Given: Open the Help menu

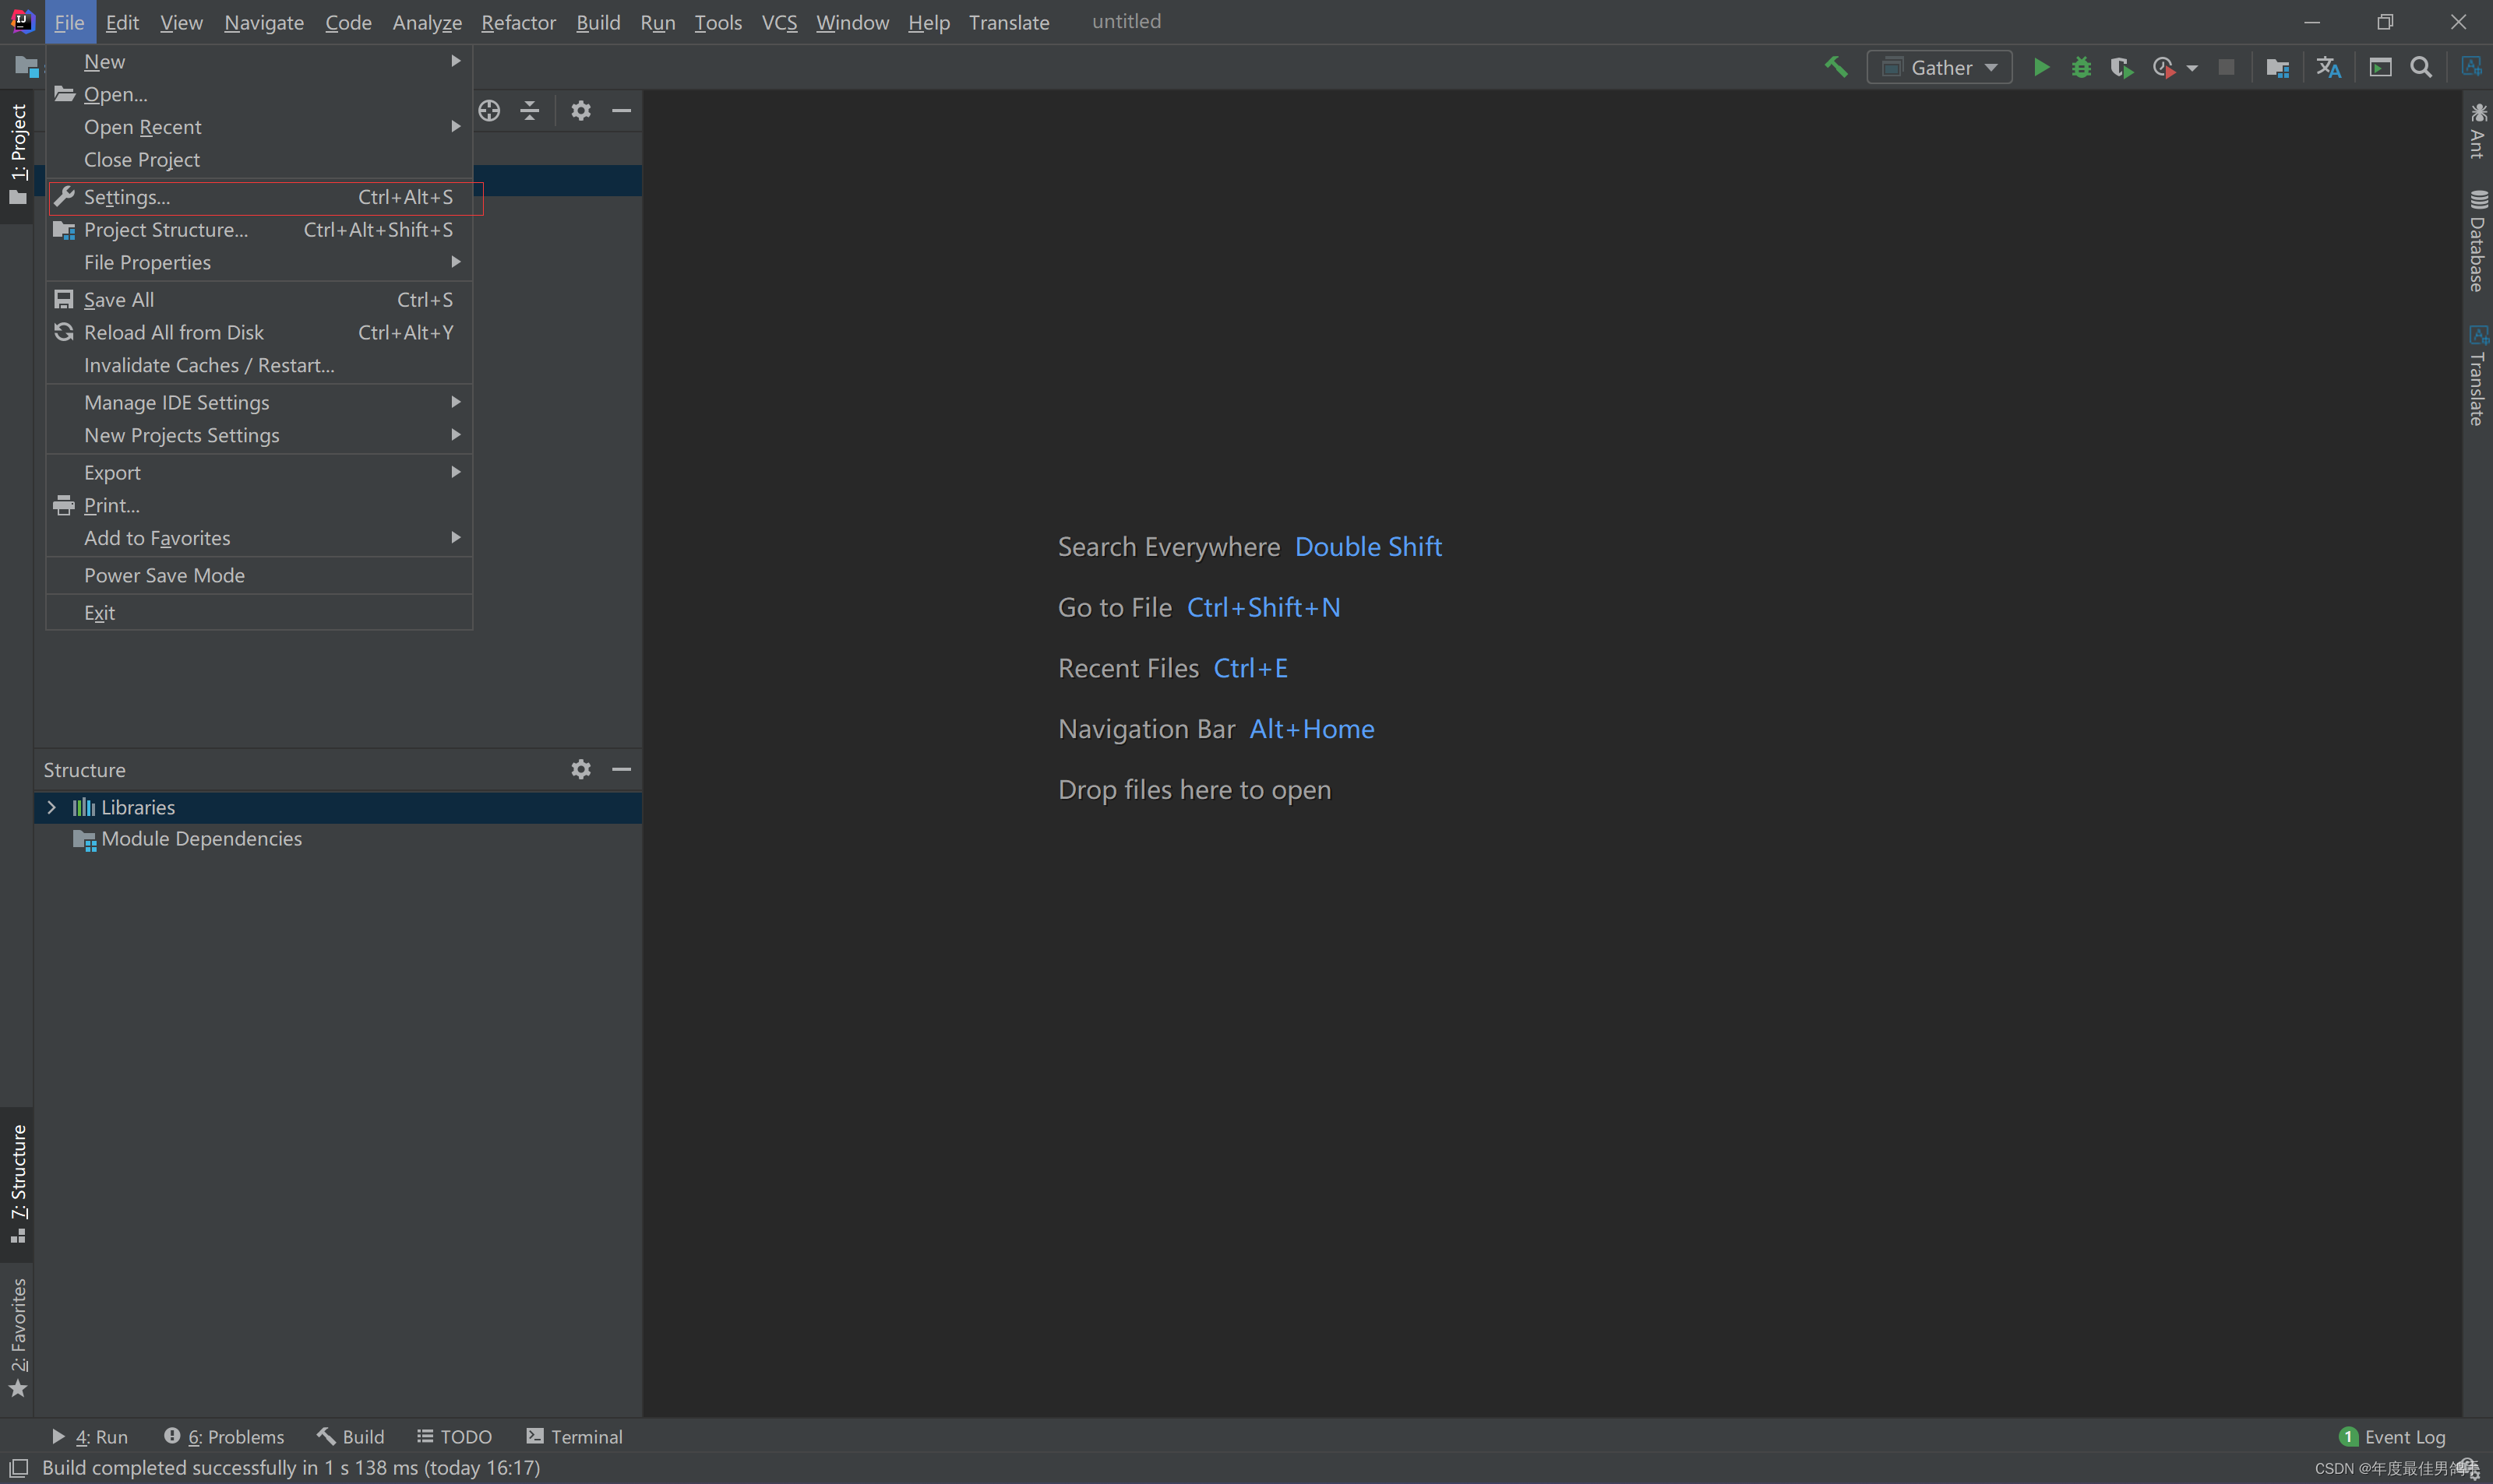Looking at the screenshot, I should click(929, 22).
